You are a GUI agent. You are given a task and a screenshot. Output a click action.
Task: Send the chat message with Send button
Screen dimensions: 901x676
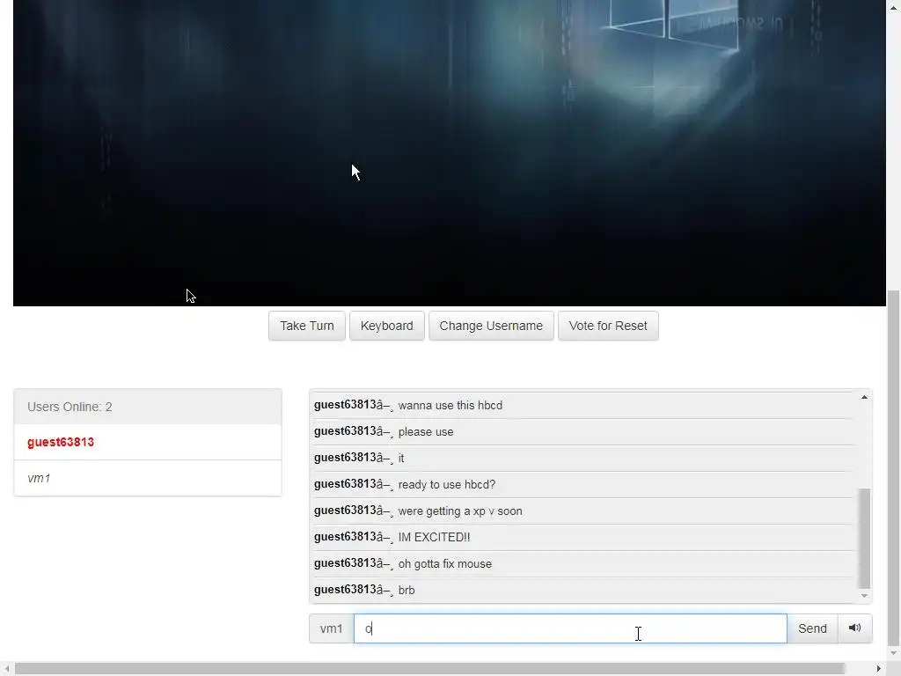(x=812, y=628)
